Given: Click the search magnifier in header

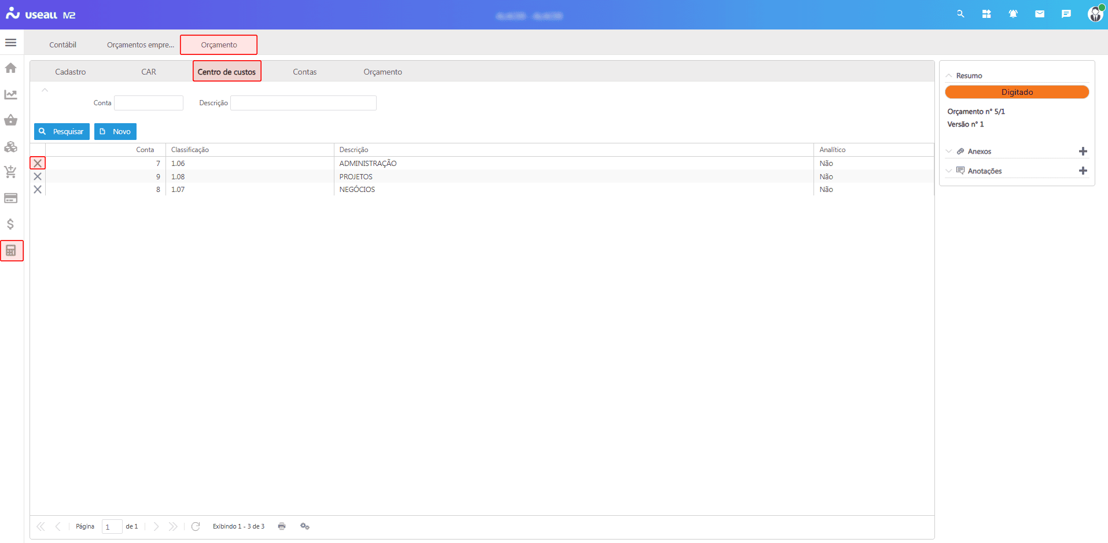Looking at the screenshot, I should 960,14.
